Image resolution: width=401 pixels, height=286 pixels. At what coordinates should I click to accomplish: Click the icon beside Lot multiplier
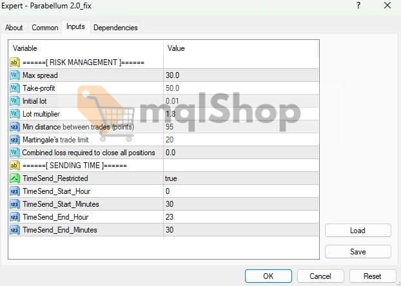15,114
